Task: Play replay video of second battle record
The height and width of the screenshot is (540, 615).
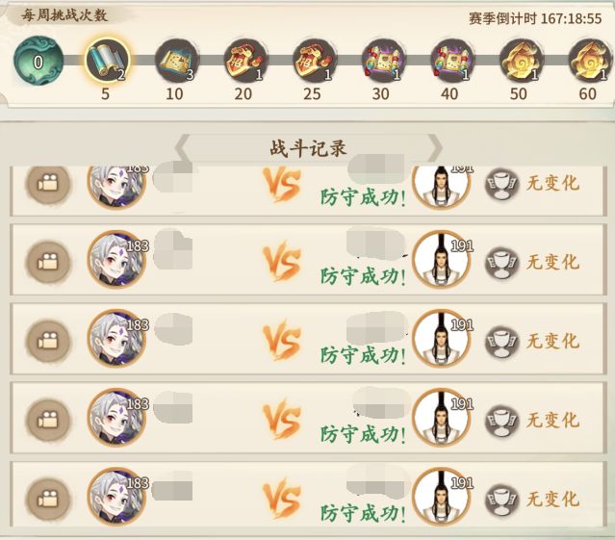Action: pyautogui.click(x=48, y=262)
